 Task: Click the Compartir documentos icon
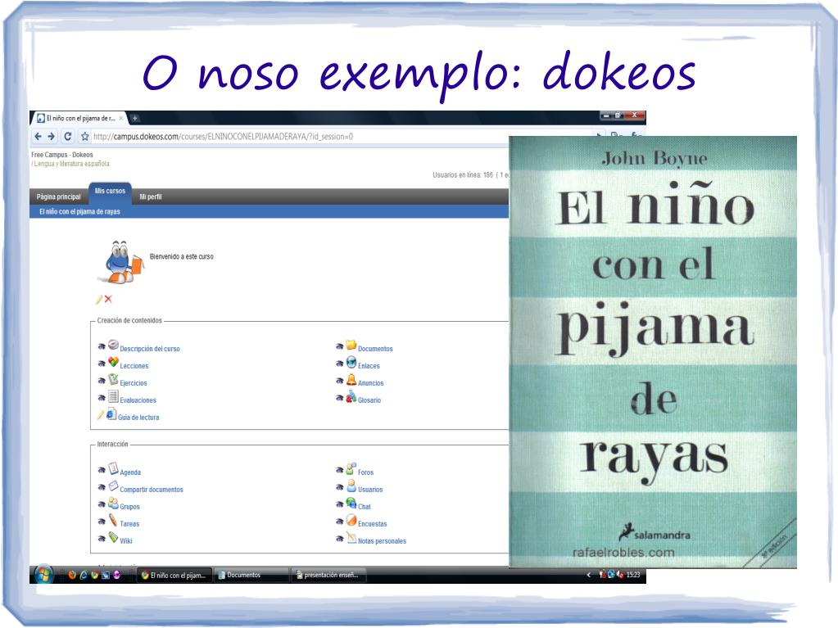[113, 486]
